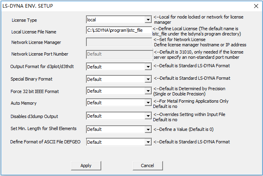
Task: Click the Apply button
Action: point(86,166)
